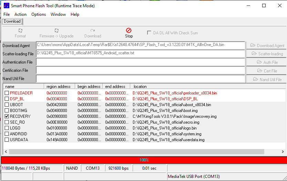Image resolution: width=287 pixels, height=181 pixels.
Task: Open the Download Agent file browser
Action: [x=267, y=45]
